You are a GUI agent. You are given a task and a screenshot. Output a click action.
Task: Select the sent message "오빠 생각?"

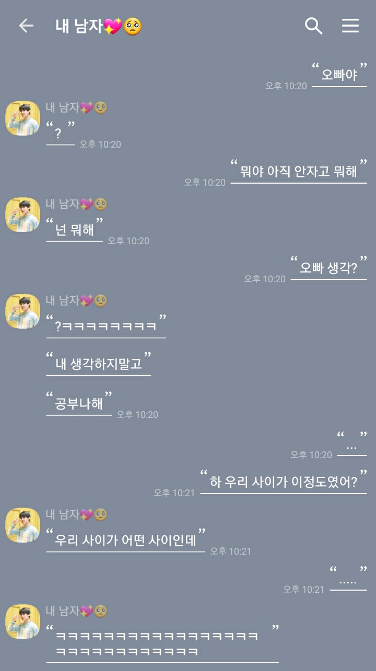point(328,267)
